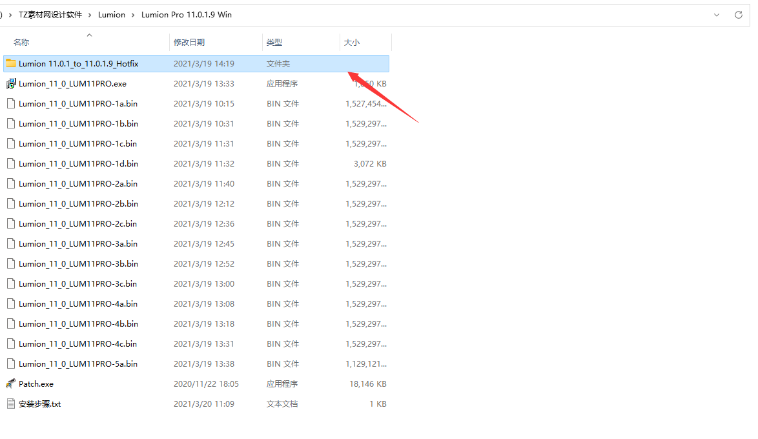This screenshot has height=439, width=758.
Task: Click the 2021/3/19 14:19 date cell
Action: 204,64
